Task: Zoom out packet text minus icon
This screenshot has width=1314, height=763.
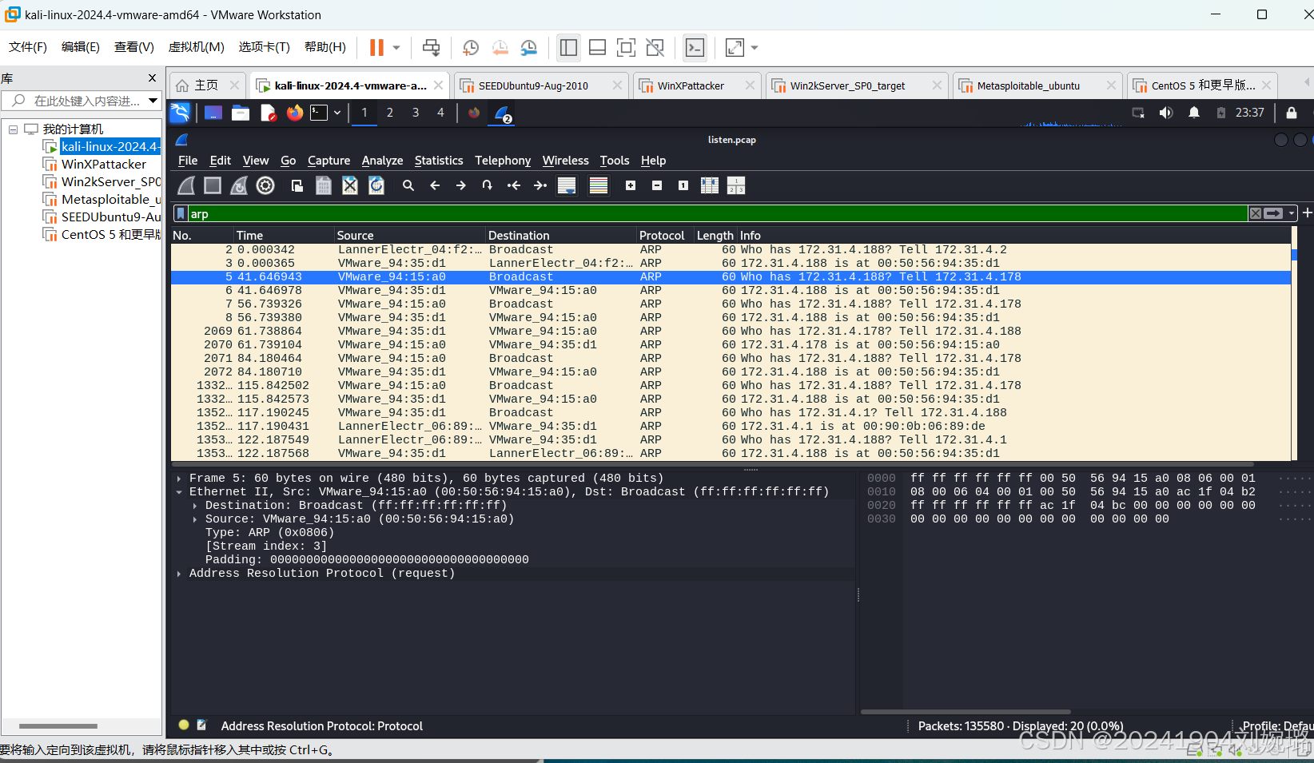Action: (x=657, y=185)
